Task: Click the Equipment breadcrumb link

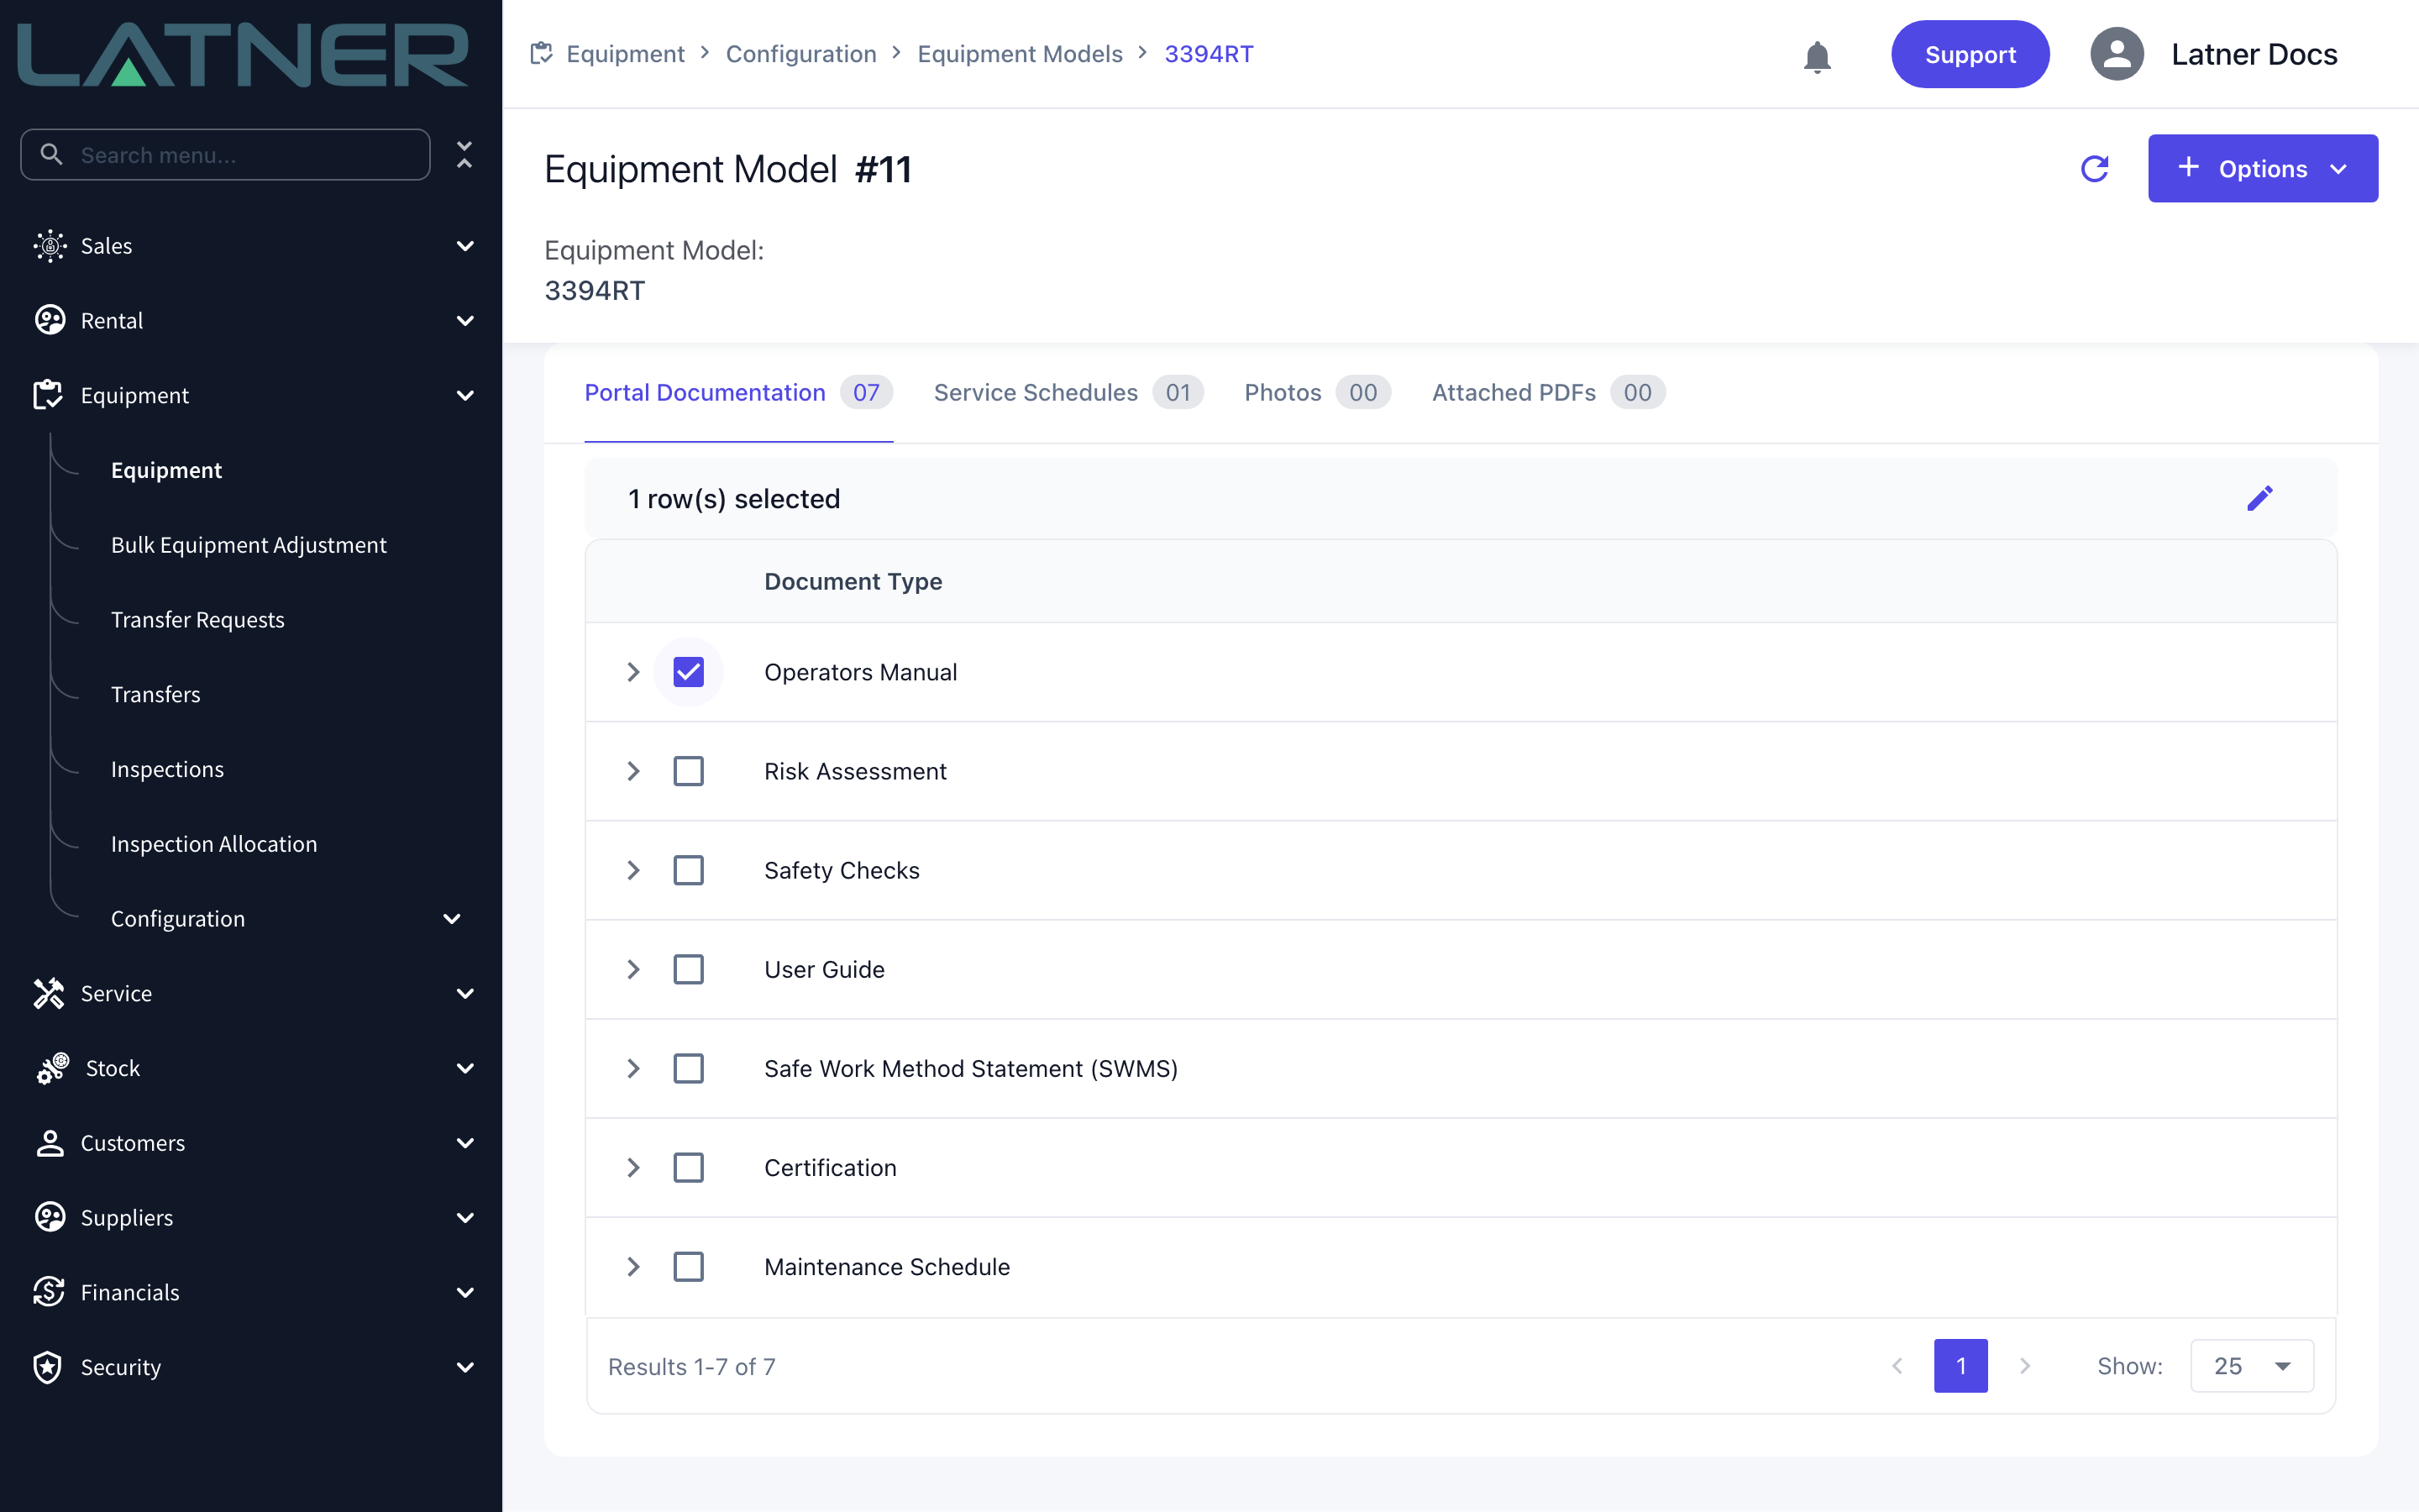Action: click(x=625, y=54)
